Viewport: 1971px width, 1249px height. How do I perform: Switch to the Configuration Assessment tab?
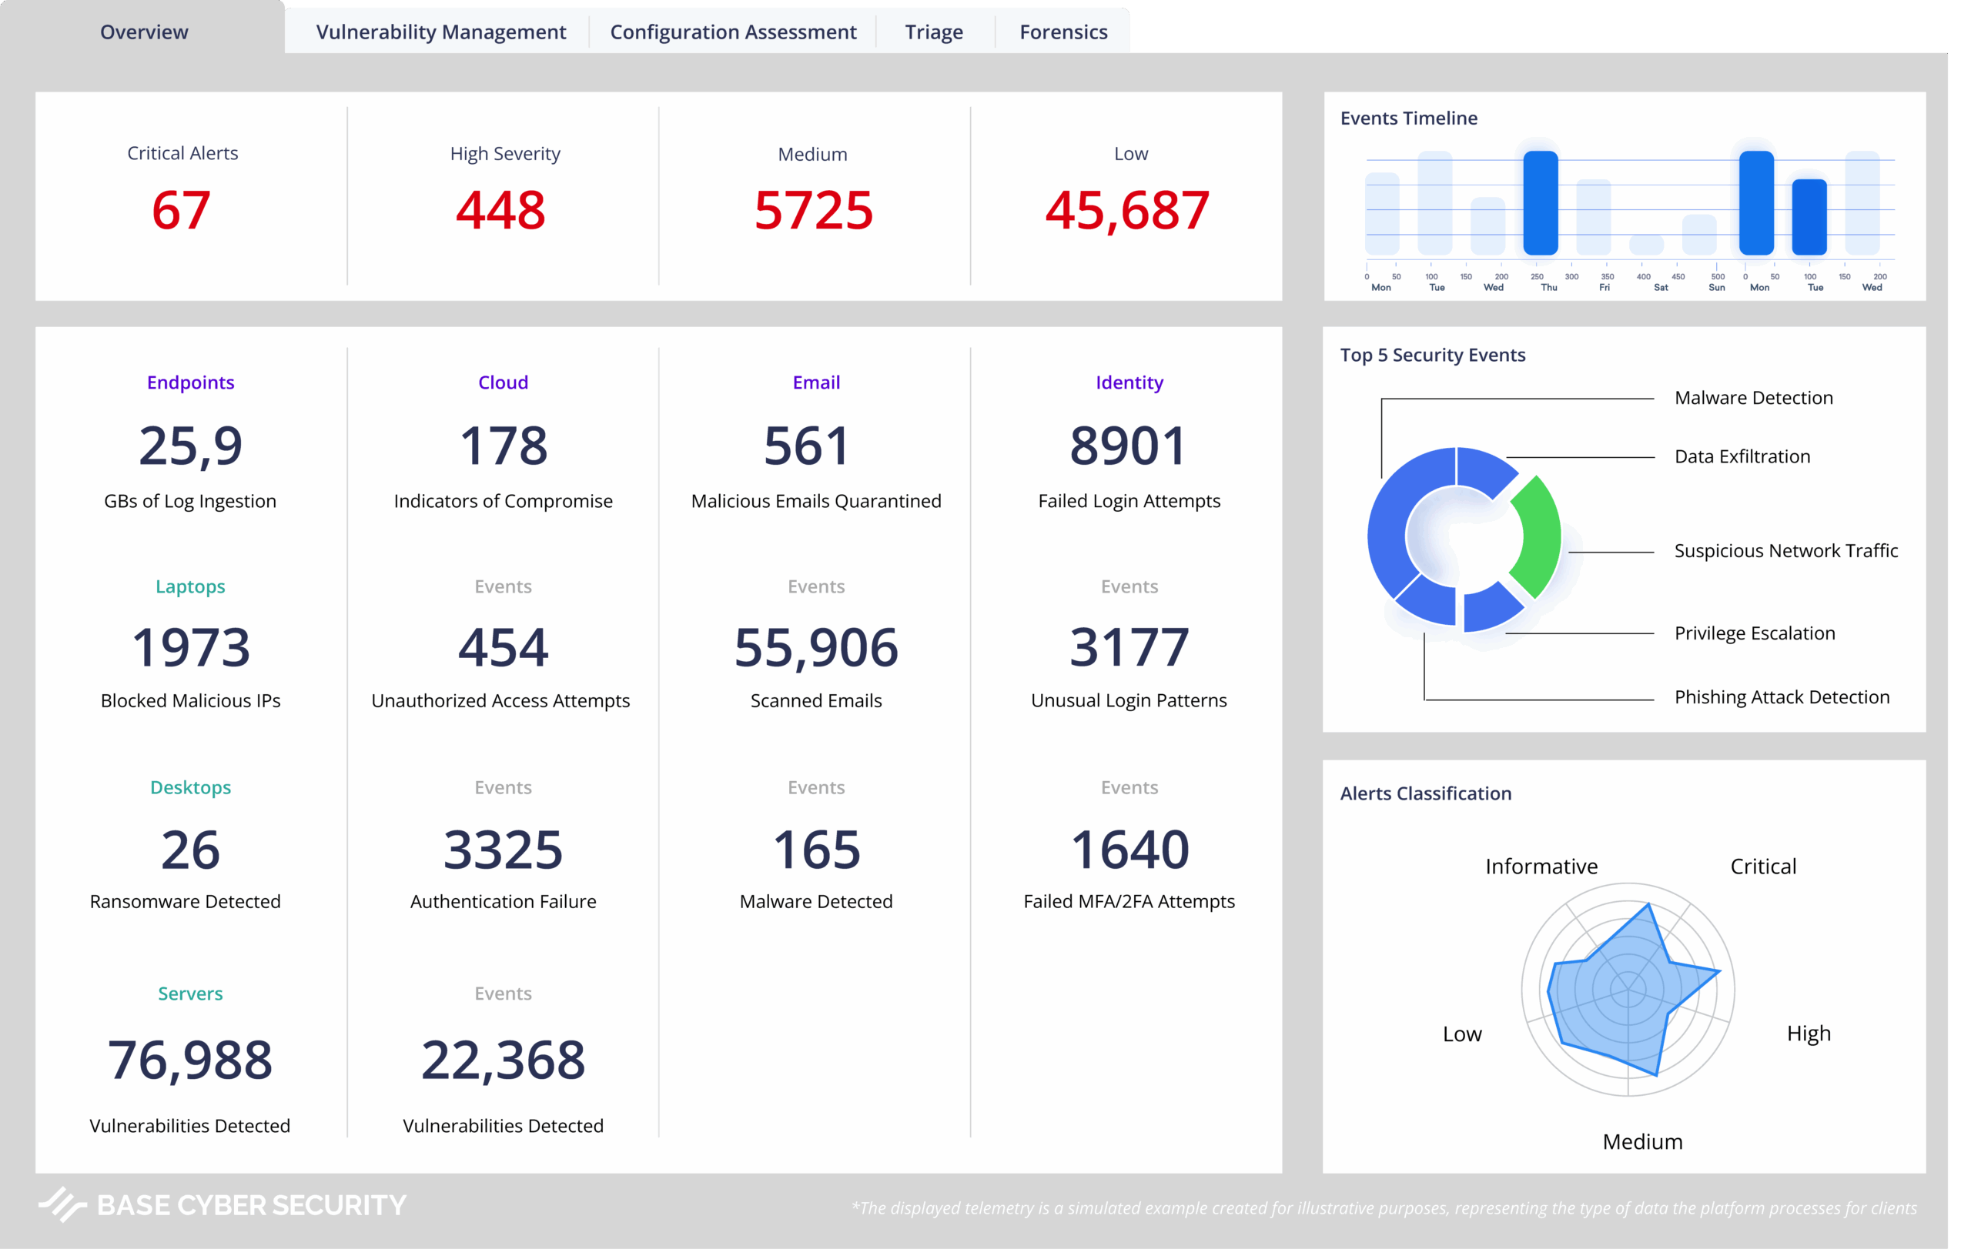pos(732,32)
